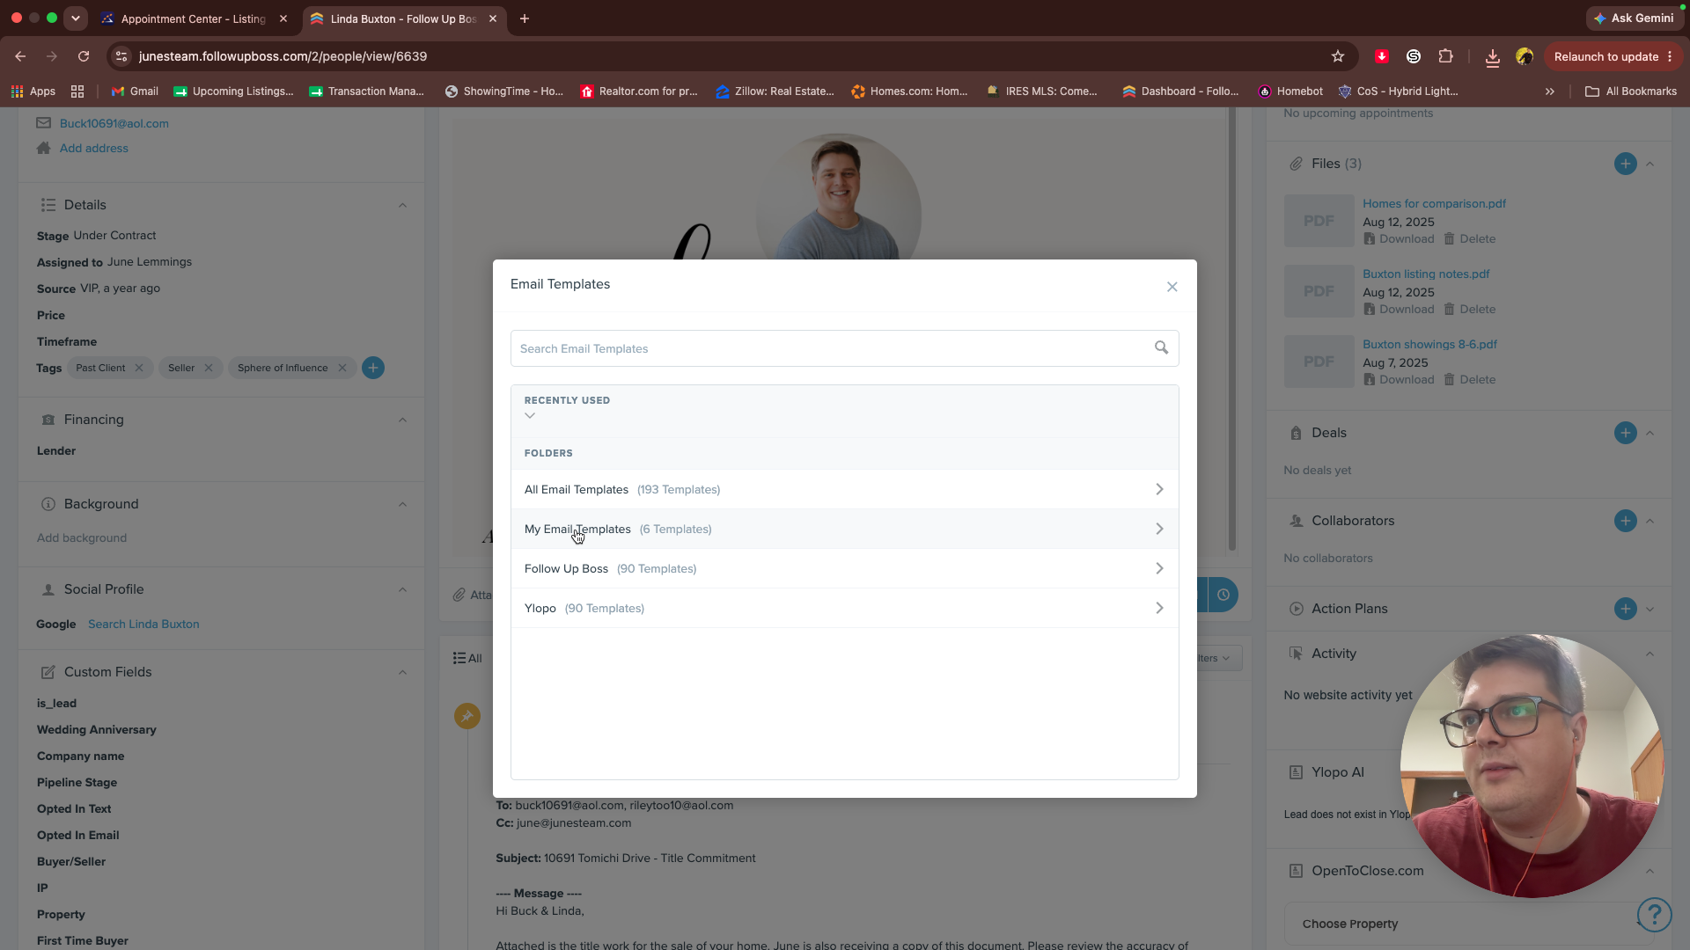
Task: Open Zillow: Real Estate bookmark
Action: click(x=775, y=91)
